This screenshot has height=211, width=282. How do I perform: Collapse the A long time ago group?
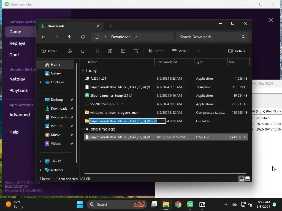[83, 129]
